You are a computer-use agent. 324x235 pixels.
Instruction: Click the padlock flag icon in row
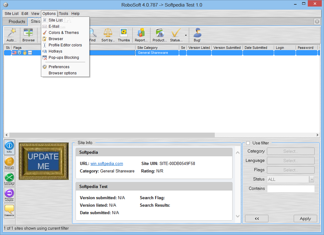click(25, 53)
